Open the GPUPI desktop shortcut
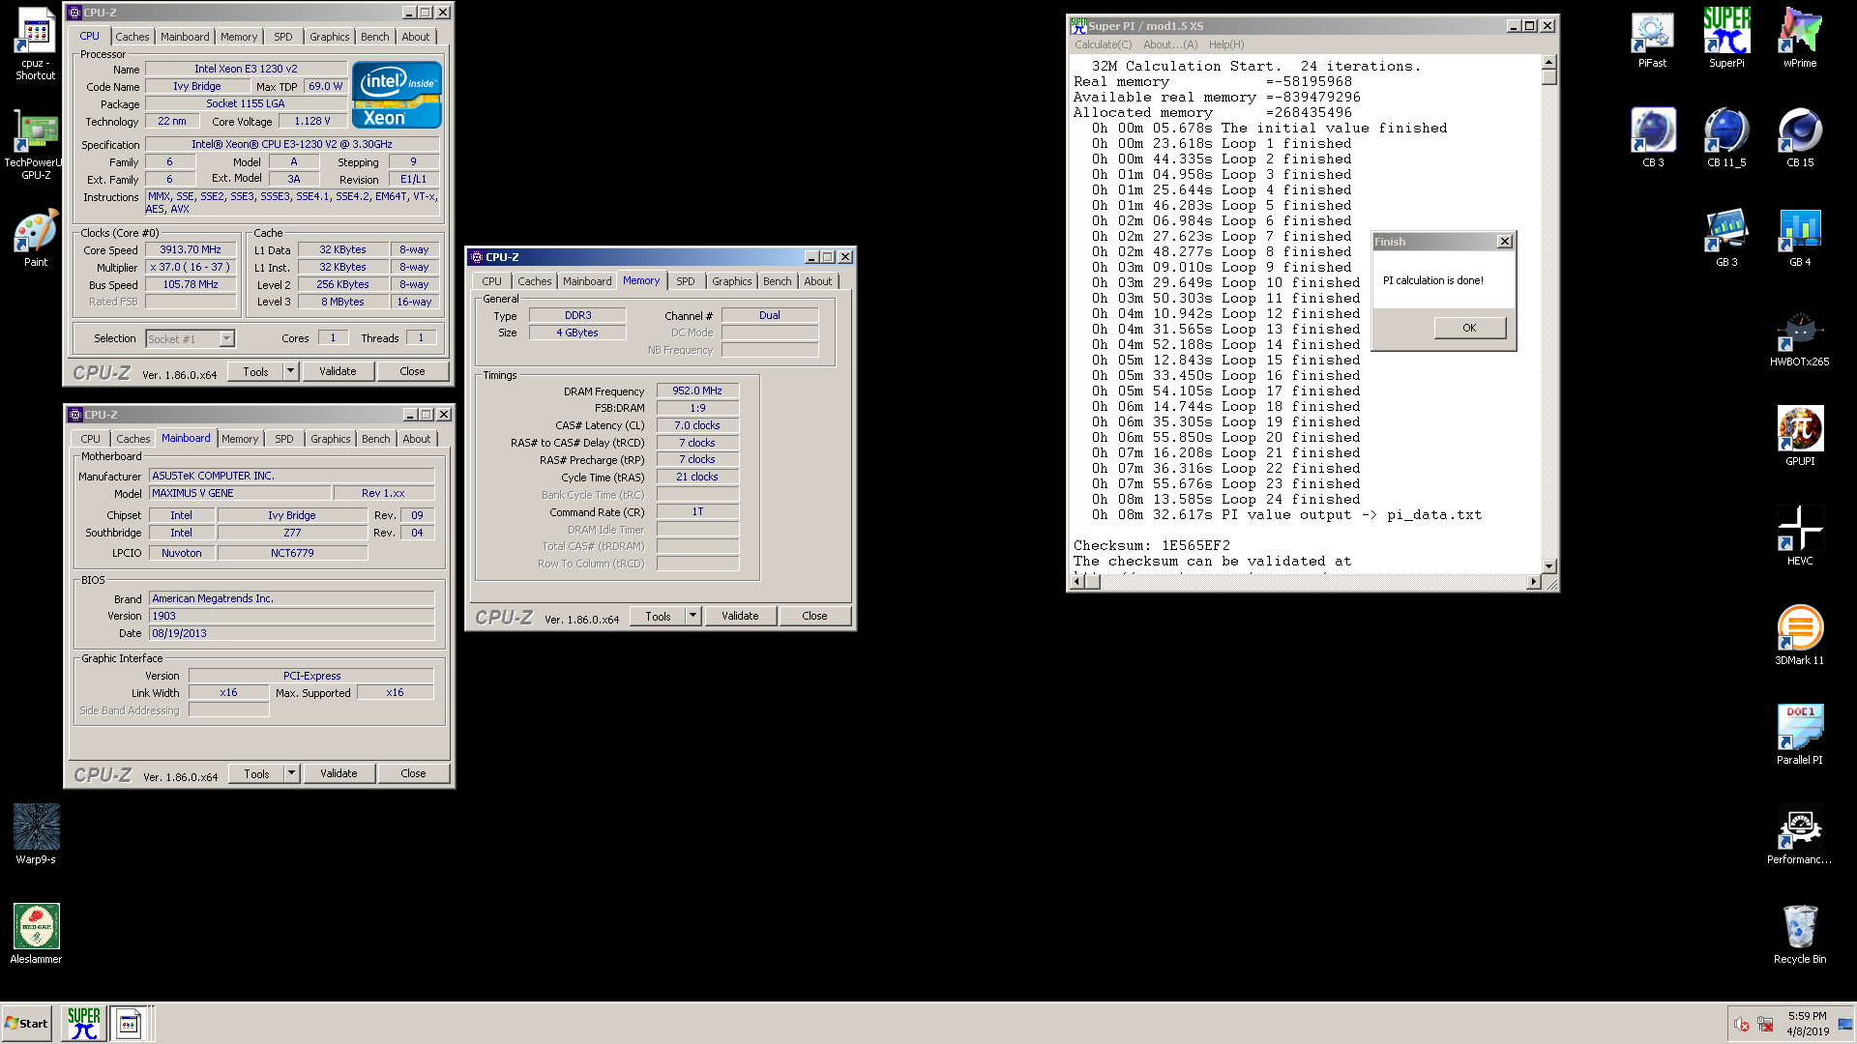Viewport: 1857px width, 1044px height. (x=1800, y=437)
